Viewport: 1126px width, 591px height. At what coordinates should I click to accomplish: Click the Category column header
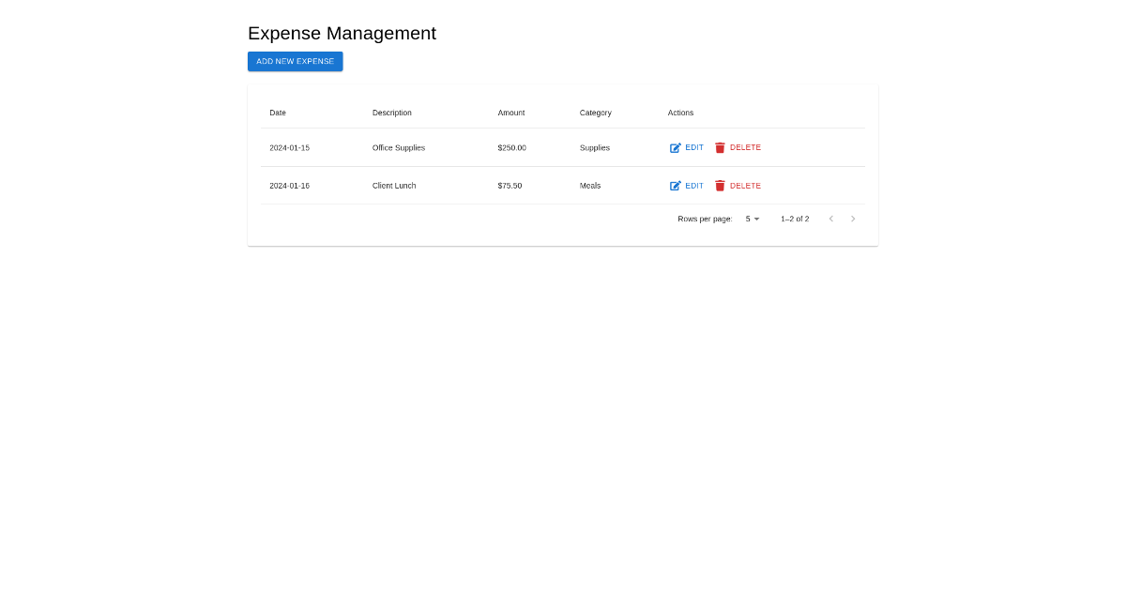tap(595, 113)
